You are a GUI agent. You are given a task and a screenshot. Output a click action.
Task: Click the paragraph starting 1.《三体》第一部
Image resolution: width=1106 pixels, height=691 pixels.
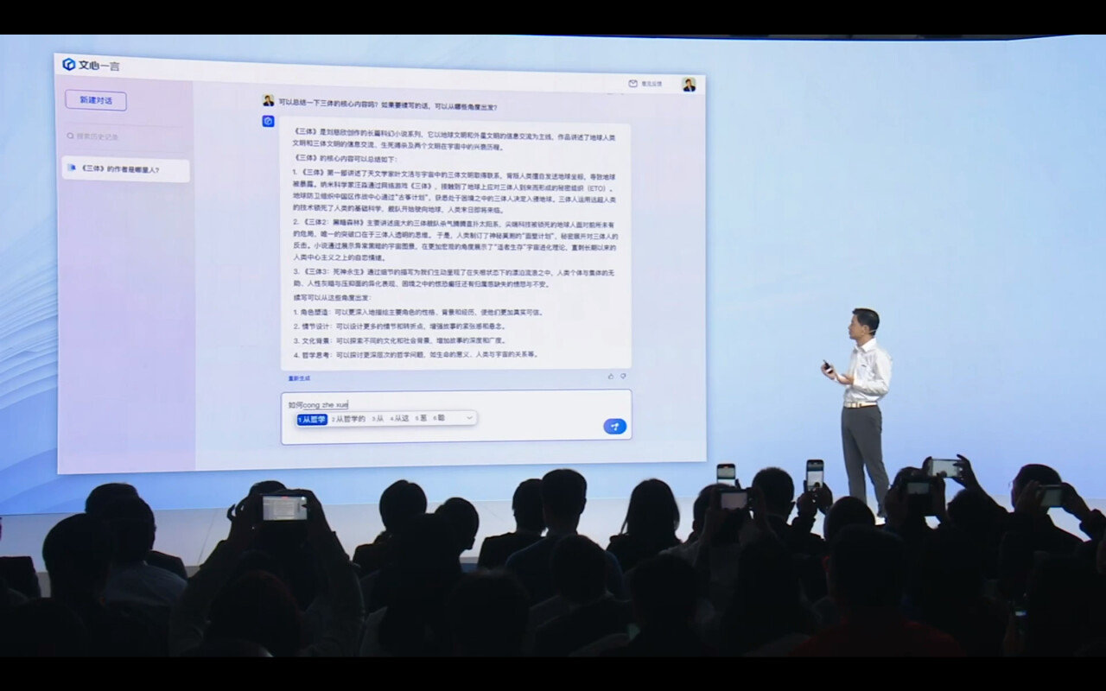pos(454,193)
